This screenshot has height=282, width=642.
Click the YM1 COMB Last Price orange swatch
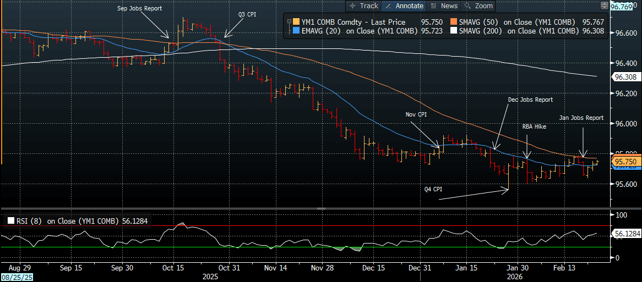coord(296,22)
